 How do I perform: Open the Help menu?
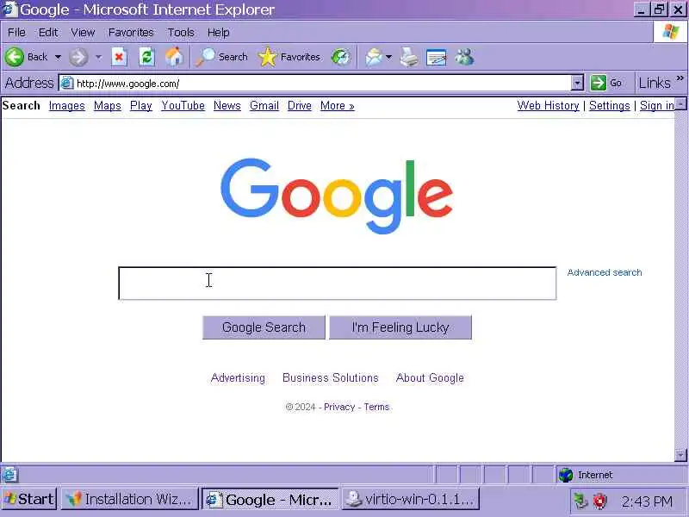pos(219,32)
